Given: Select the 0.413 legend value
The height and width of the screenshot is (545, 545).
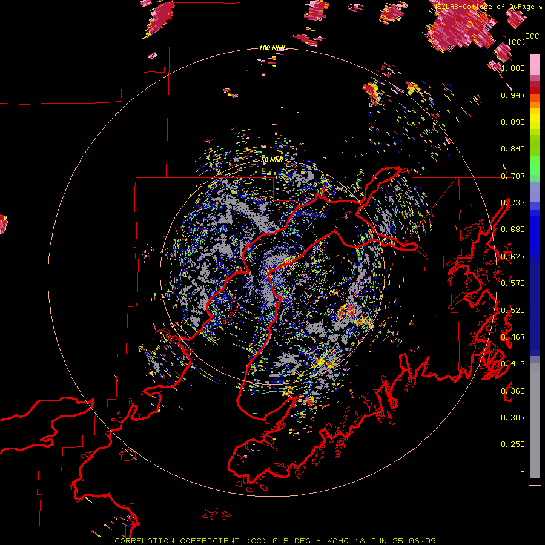Looking at the screenshot, I should pos(513,364).
